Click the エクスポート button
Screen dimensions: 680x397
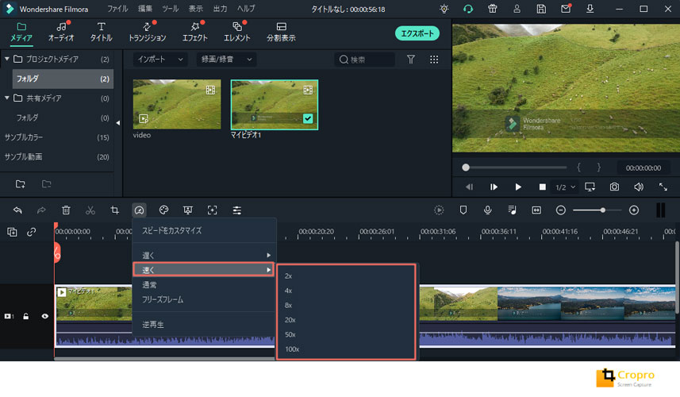click(x=417, y=33)
